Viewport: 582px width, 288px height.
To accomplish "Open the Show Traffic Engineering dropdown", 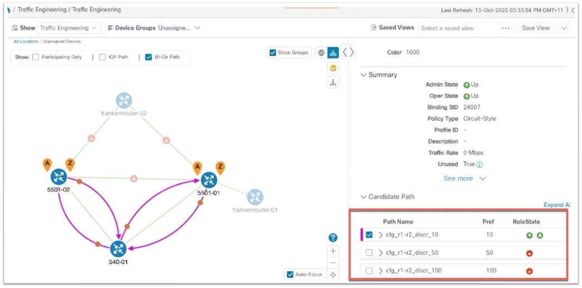I will pos(69,28).
